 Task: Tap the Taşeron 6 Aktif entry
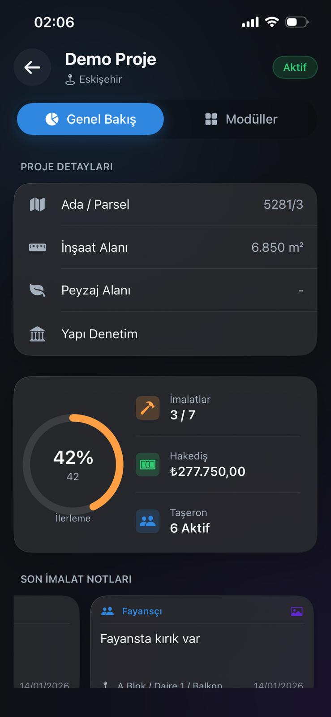pos(190,528)
